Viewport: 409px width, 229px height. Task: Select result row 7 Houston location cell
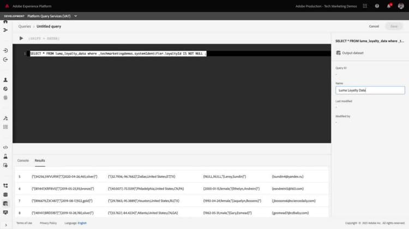144,201
